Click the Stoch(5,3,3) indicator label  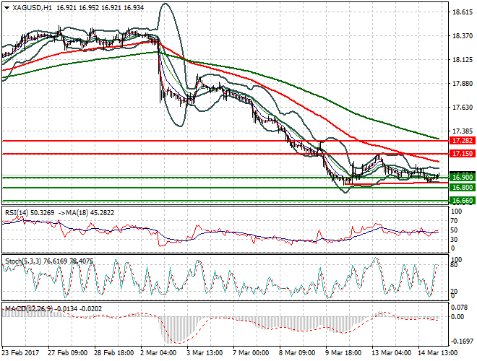click(22, 261)
